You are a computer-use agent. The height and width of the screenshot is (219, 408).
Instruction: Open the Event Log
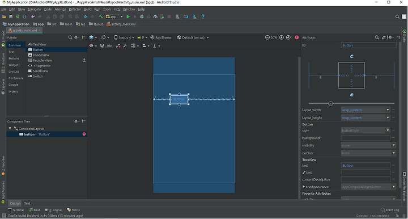390,210
